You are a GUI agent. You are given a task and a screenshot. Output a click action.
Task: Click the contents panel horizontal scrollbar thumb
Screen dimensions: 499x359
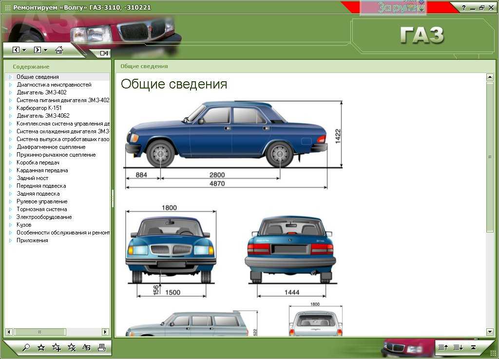point(40,332)
